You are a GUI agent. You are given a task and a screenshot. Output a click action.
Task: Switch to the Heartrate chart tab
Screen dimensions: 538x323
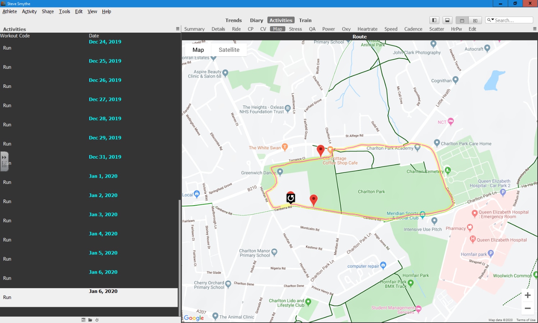click(367, 29)
